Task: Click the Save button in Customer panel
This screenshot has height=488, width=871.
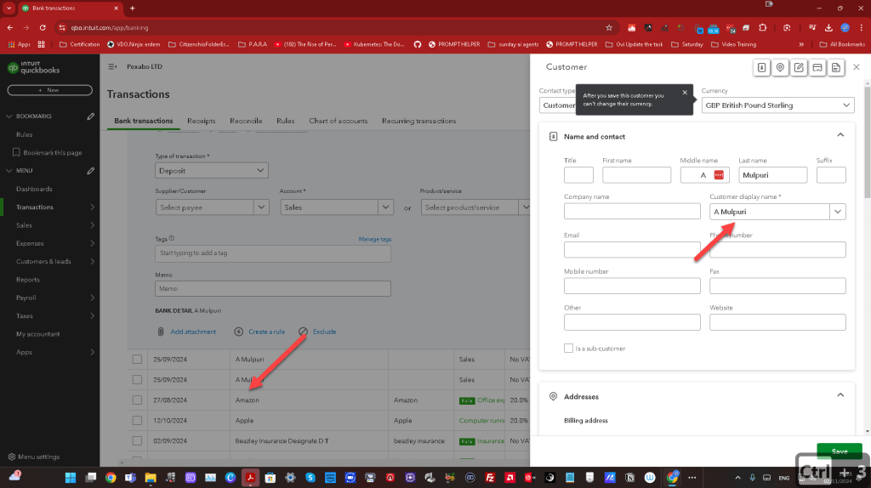Action: [839, 451]
